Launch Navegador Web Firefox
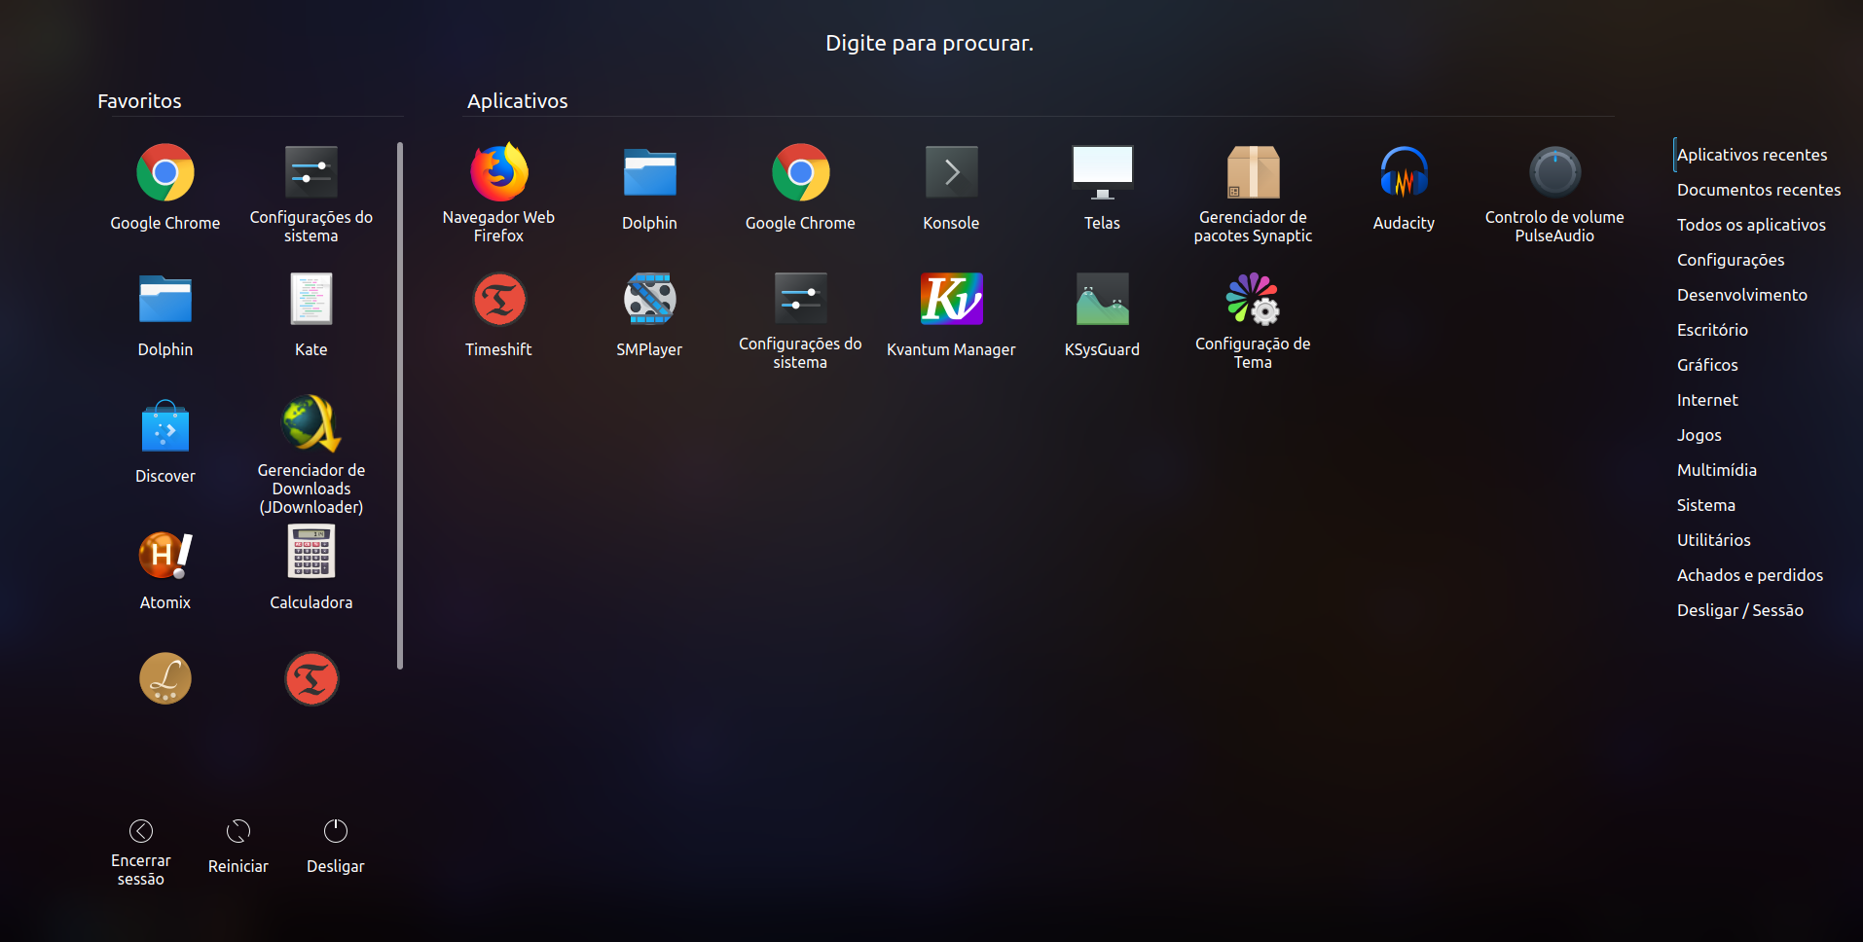 (498, 193)
